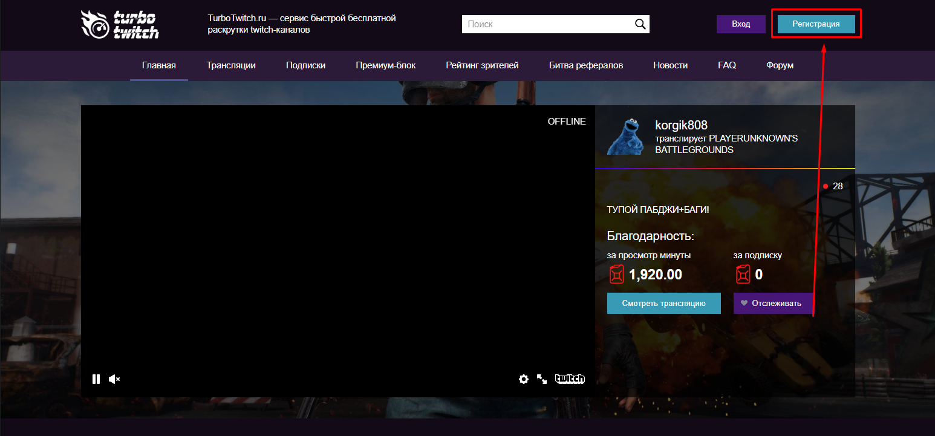Click the 1,920.00 reward value

coord(656,275)
